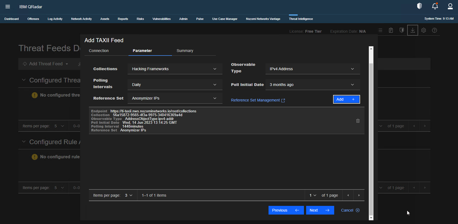Open the Vulnerabilities tab

pos(161,19)
